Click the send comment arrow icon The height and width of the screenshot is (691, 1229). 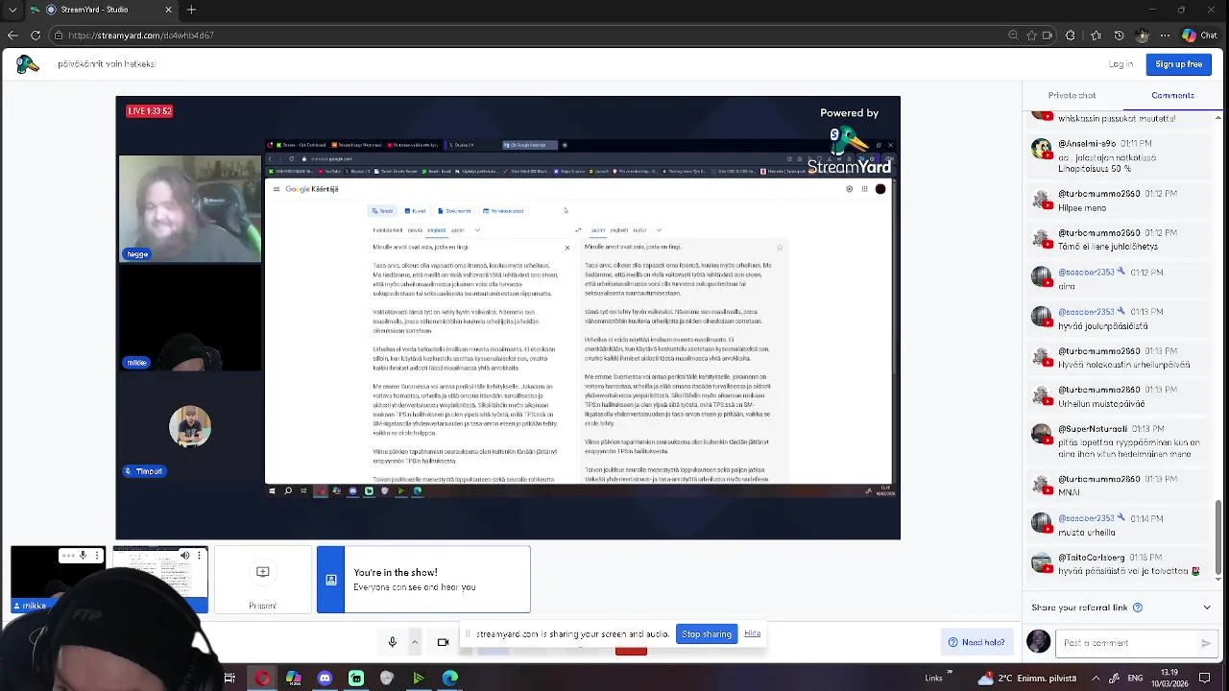pyautogui.click(x=1206, y=643)
